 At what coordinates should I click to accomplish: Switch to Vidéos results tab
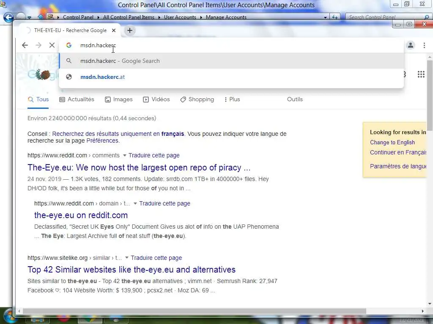(156, 100)
